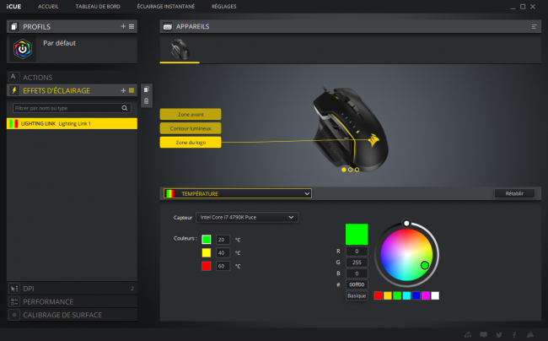Viewport: 548px width, 341px height.
Task: Add a new profile with plus icon
Action: tap(123, 26)
